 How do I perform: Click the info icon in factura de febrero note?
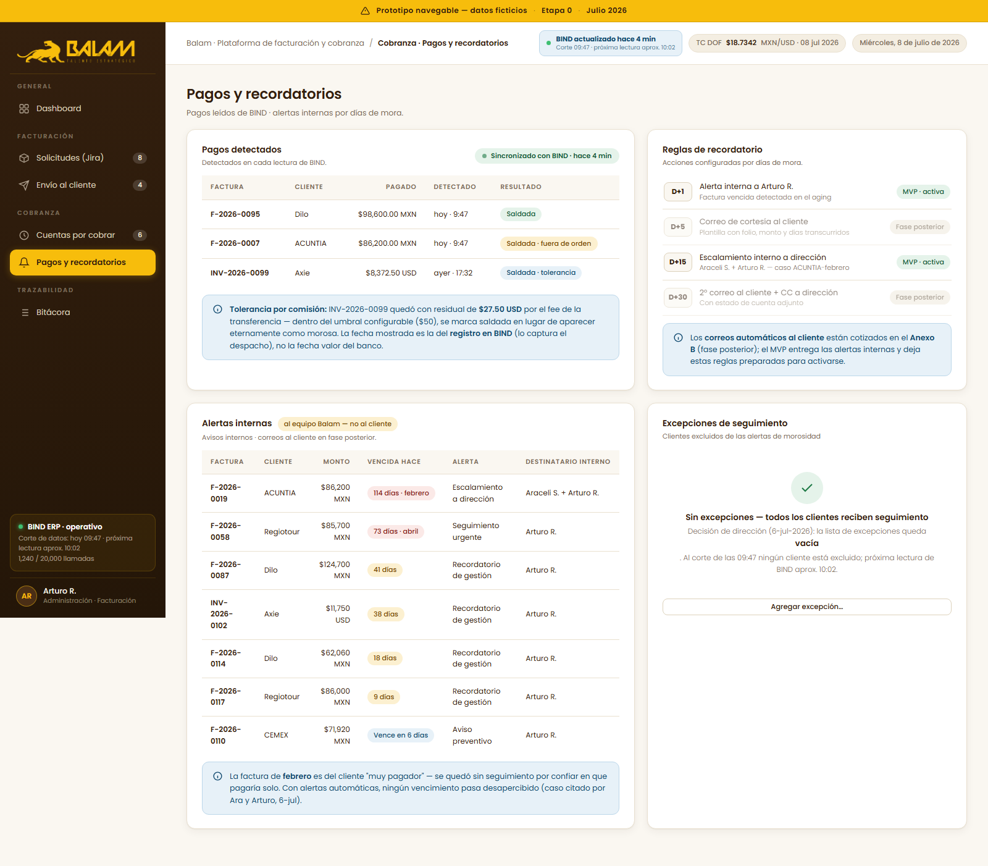[217, 776]
